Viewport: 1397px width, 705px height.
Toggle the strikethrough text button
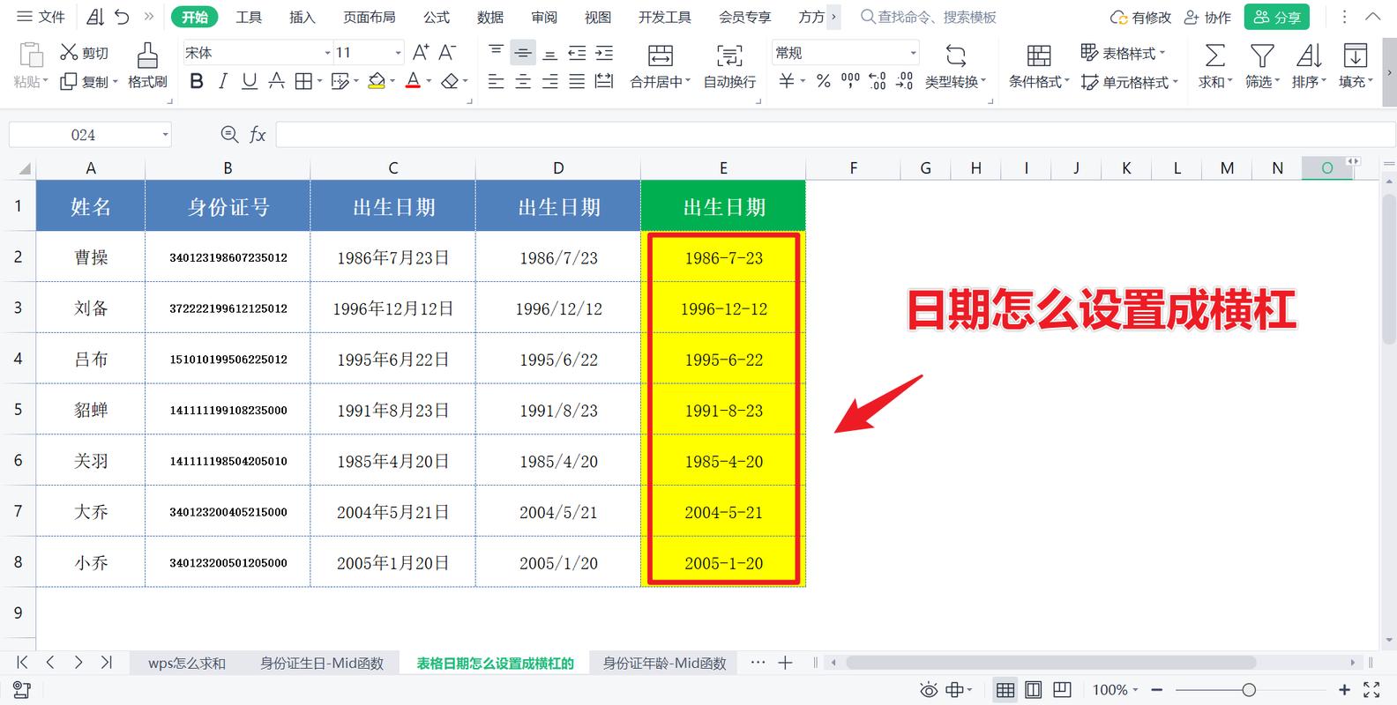pyautogui.click(x=276, y=82)
